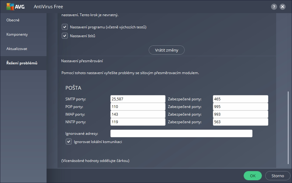Uncheck Nastavení štítů checkbox
The height and width of the screenshot is (183, 292).
(x=64, y=36)
